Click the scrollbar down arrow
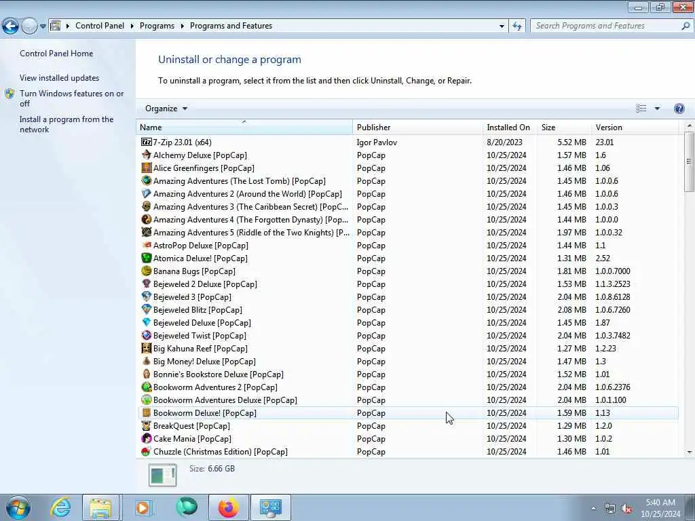The height and width of the screenshot is (521, 695). 690,452
